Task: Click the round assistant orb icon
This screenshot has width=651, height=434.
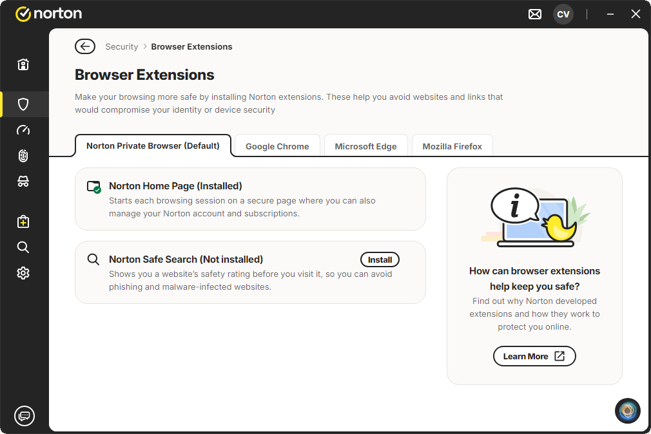Action: [x=627, y=411]
